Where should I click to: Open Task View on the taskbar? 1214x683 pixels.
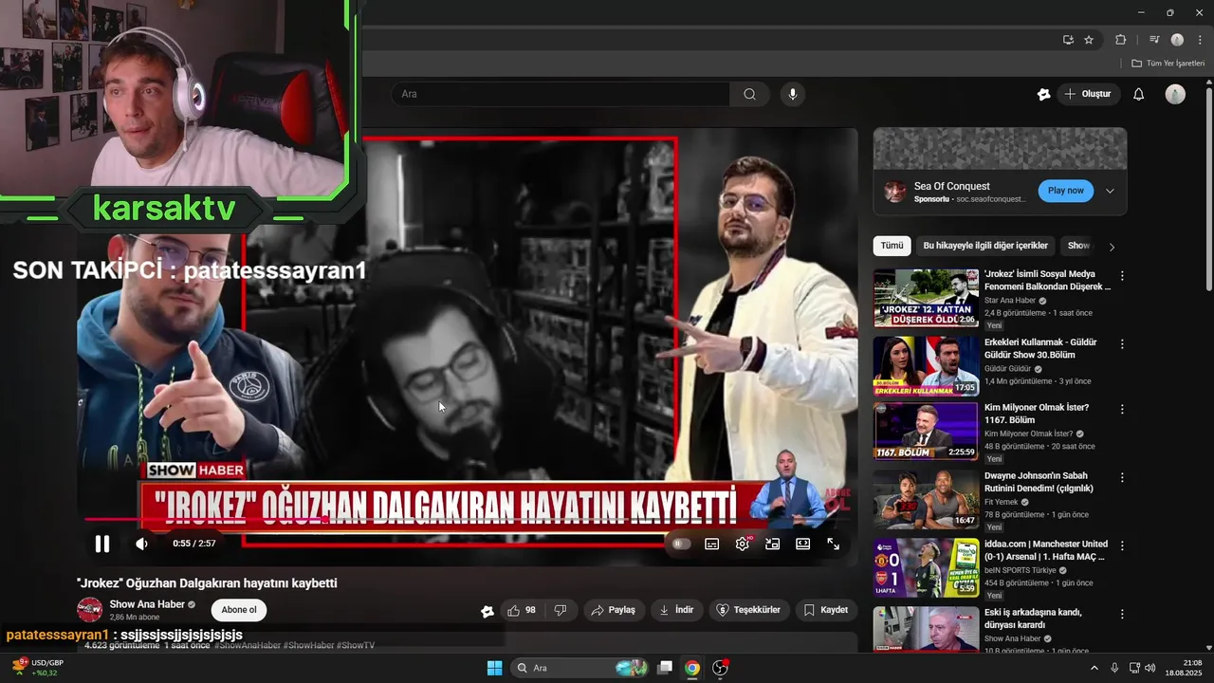point(665,668)
